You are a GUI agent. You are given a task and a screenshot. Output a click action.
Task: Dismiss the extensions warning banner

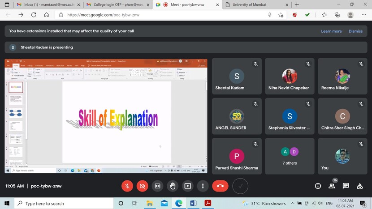(355, 31)
